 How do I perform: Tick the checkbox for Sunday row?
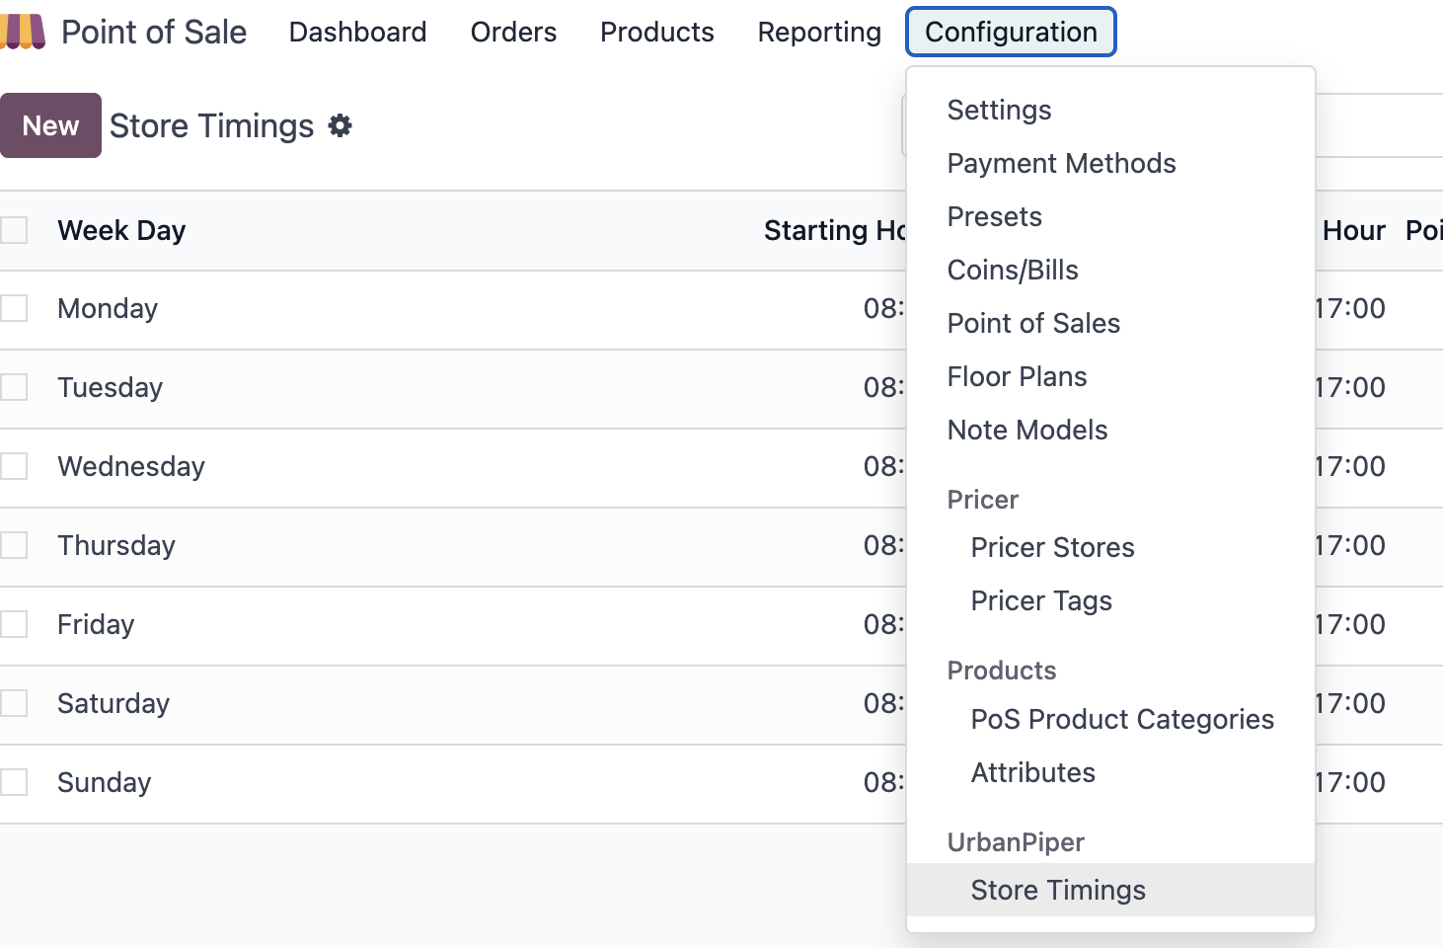click(14, 782)
